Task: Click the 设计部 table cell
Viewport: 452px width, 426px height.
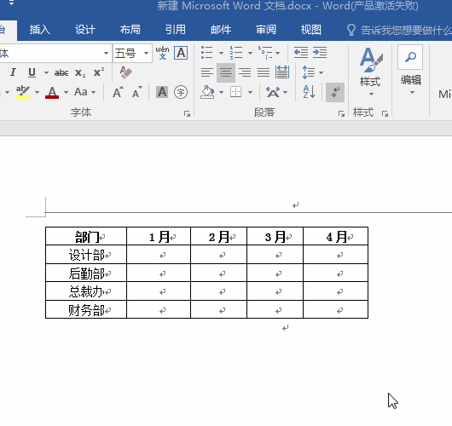Action: [x=86, y=255]
